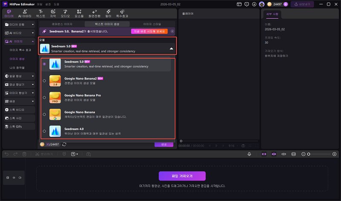Open the Text (텍스트) tool
The image size is (341, 201).
[x=40, y=14]
